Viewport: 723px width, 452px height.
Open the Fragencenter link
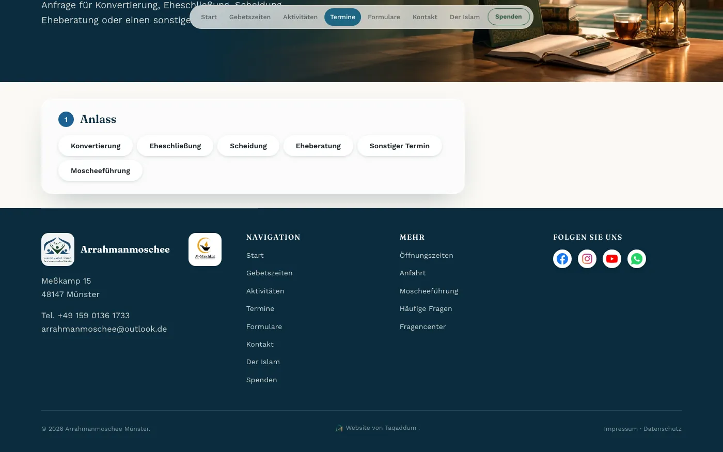point(423,326)
